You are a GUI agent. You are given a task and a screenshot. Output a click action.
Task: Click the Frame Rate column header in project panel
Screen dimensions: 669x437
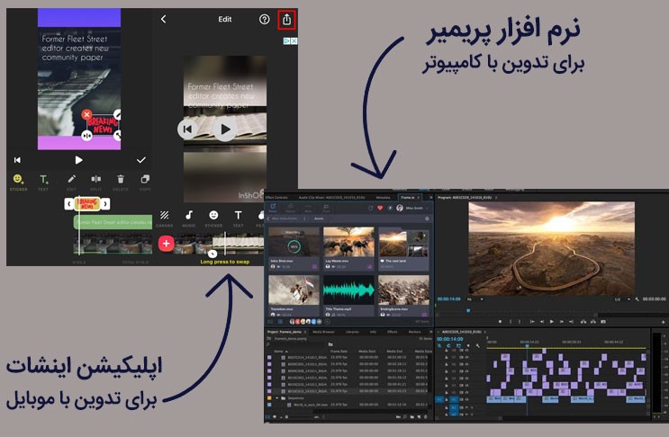coord(339,352)
